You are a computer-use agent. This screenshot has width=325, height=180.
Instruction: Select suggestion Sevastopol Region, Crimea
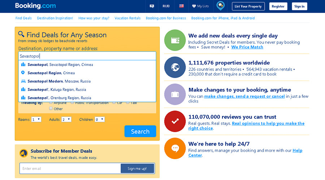click(x=87, y=73)
